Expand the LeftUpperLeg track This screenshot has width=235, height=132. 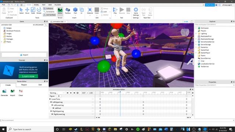click(51, 102)
